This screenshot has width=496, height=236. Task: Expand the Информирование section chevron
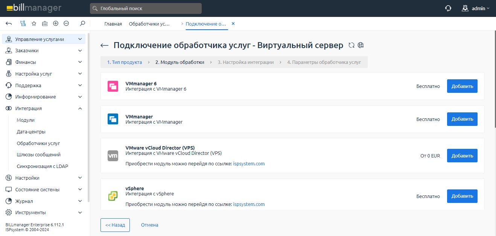[80, 97]
